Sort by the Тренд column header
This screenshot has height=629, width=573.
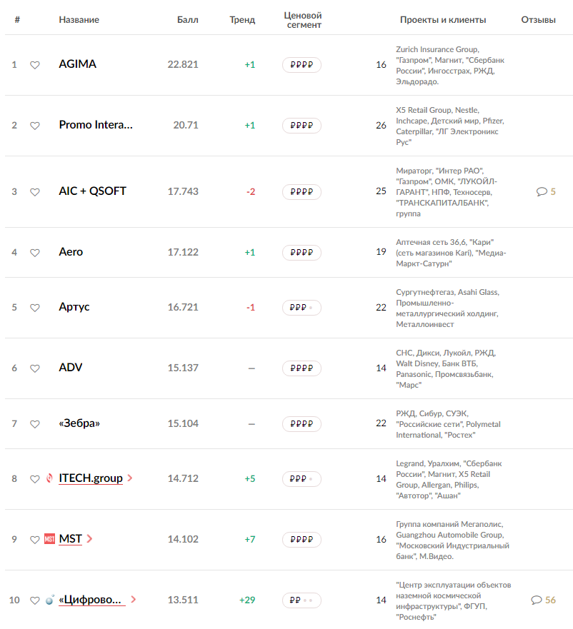coord(242,20)
